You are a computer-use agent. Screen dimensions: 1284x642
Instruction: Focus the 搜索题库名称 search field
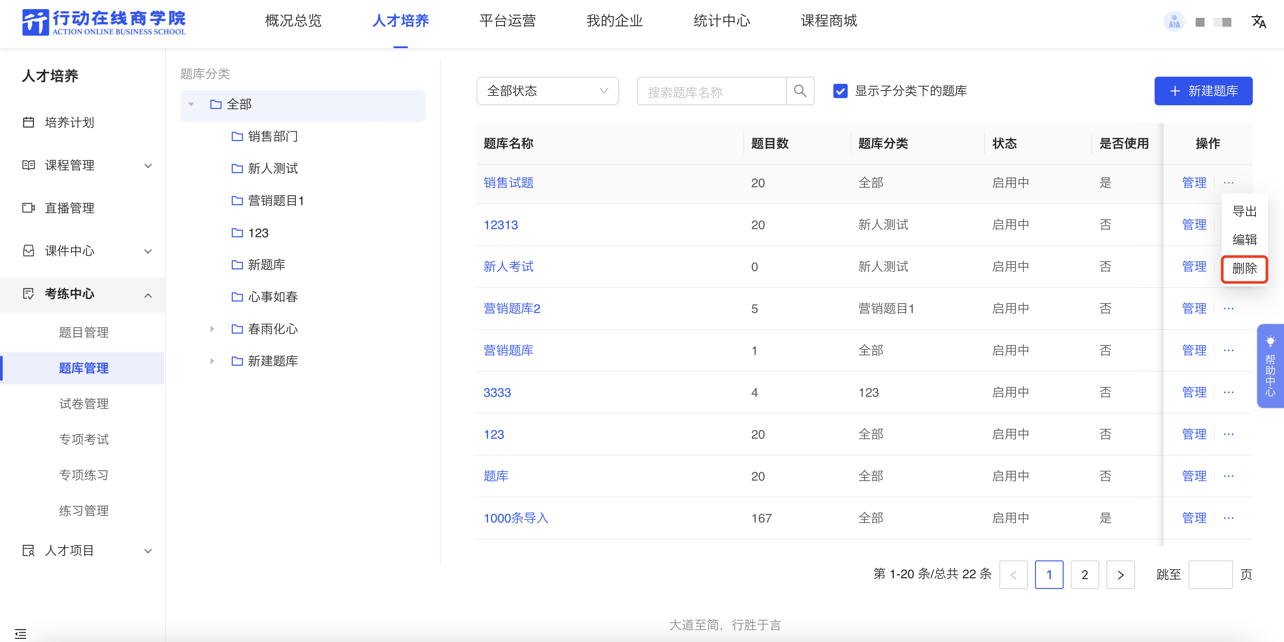click(x=712, y=91)
